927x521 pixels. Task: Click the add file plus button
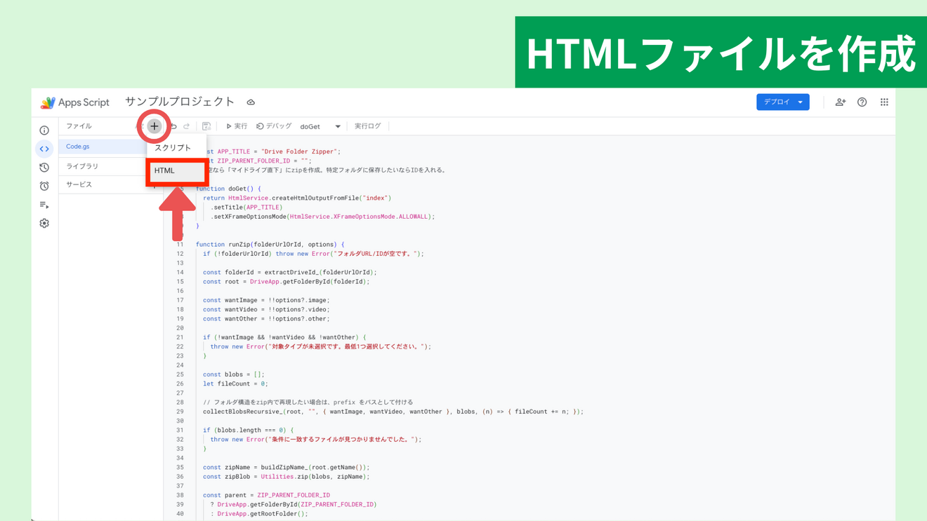coord(154,126)
